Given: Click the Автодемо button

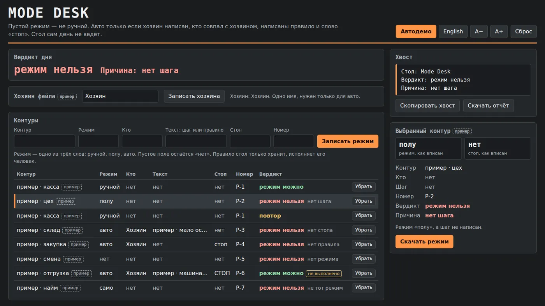Looking at the screenshot, I should [416, 31].
